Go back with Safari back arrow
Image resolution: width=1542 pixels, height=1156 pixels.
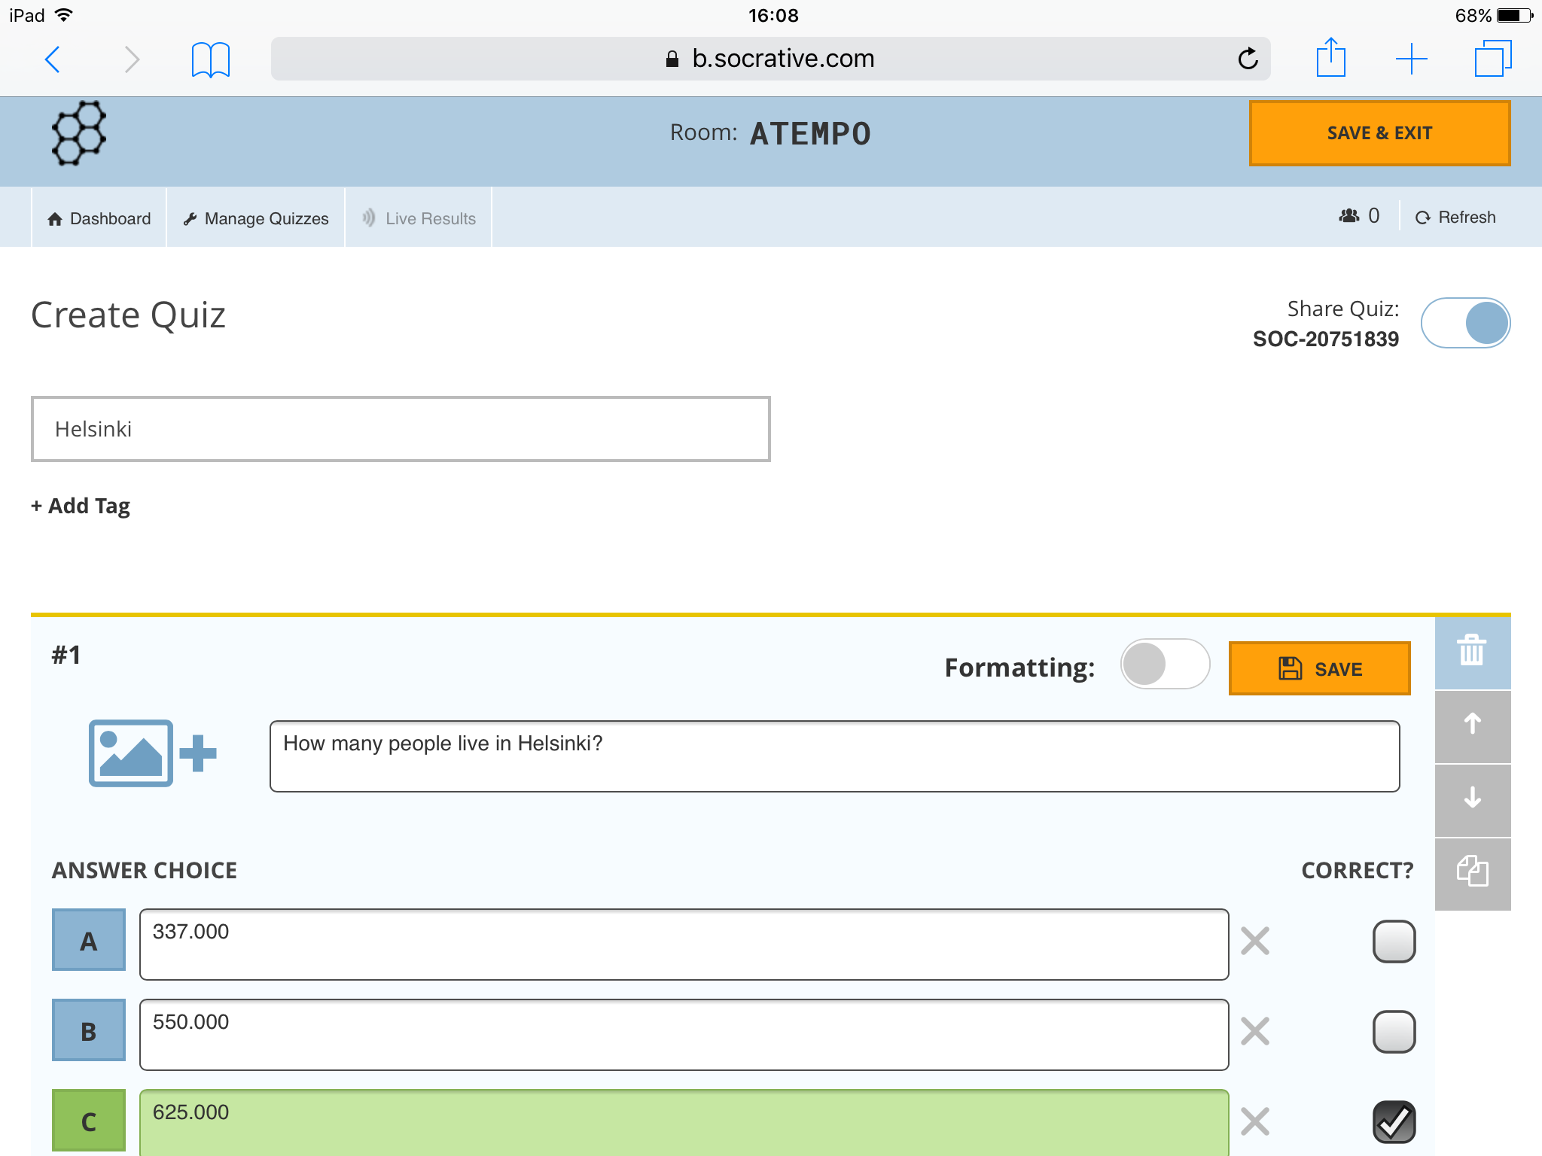pyautogui.click(x=53, y=59)
